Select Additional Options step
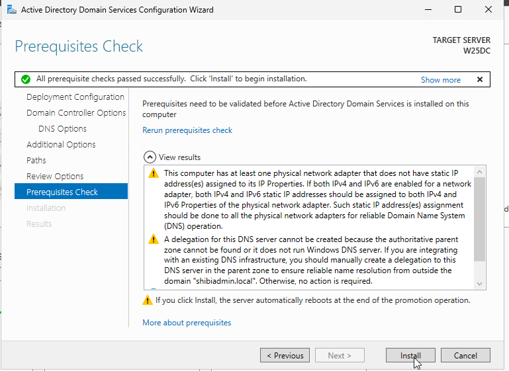The image size is (509, 371). 61,145
